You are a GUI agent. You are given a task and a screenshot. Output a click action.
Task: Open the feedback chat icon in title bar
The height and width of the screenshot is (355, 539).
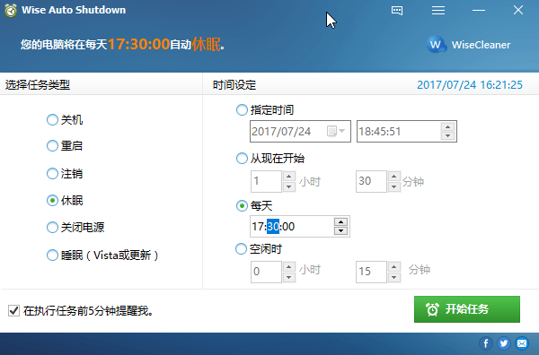coord(397,10)
